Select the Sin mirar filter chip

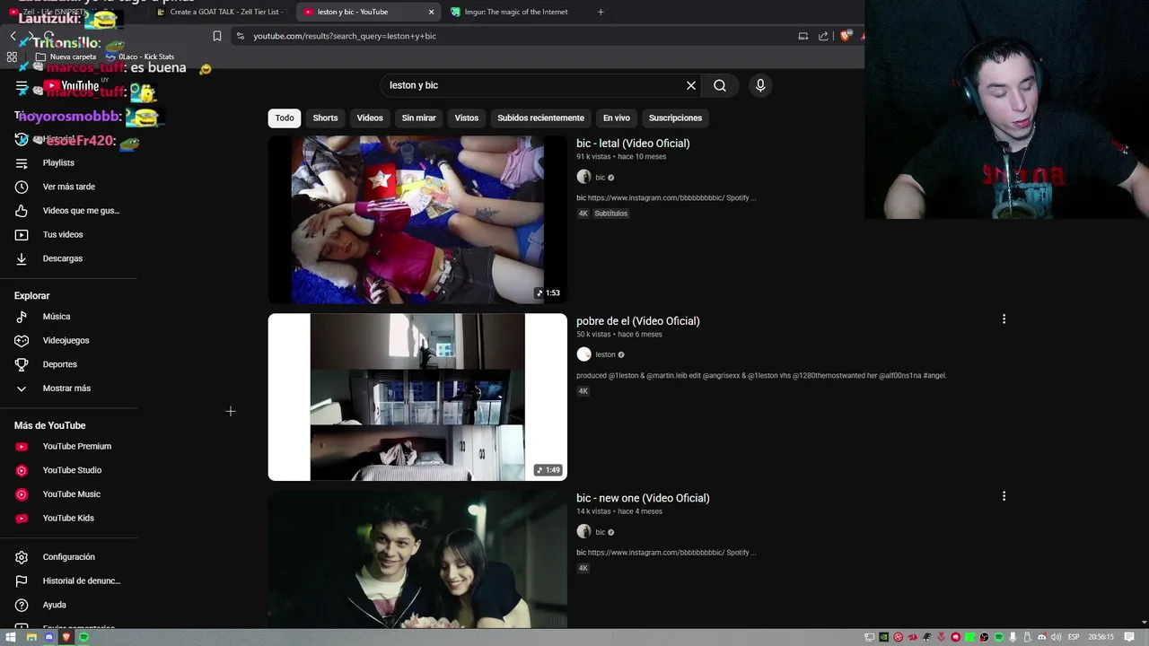[x=418, y=118]
